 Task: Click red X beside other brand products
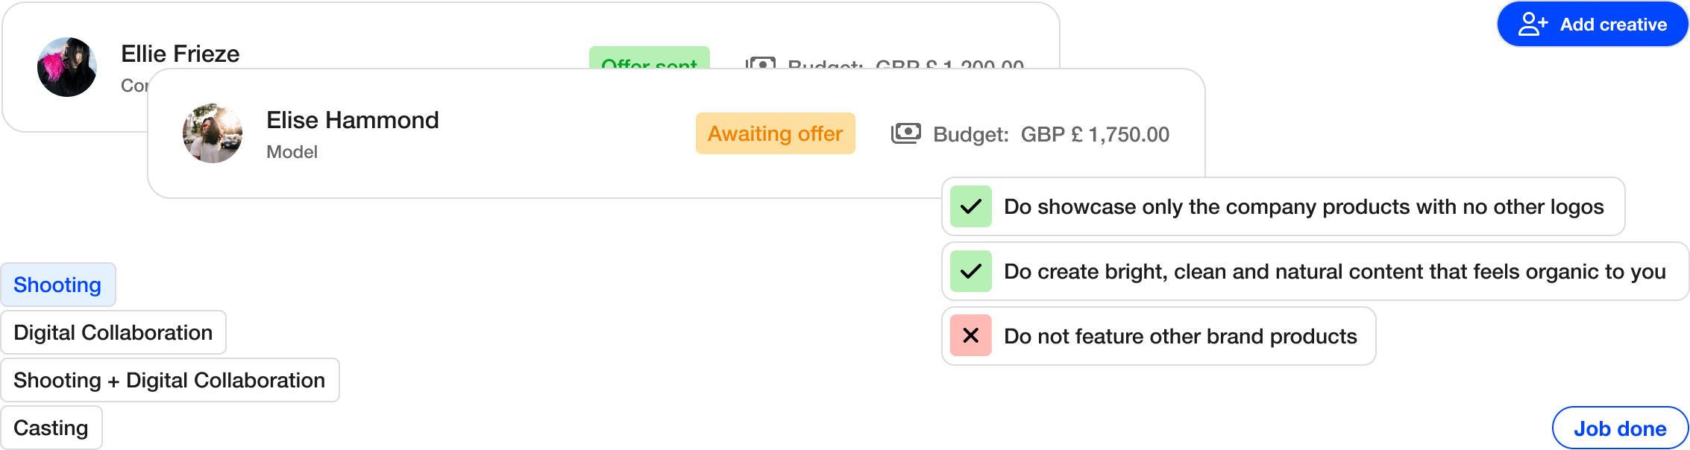pos(971,336)
